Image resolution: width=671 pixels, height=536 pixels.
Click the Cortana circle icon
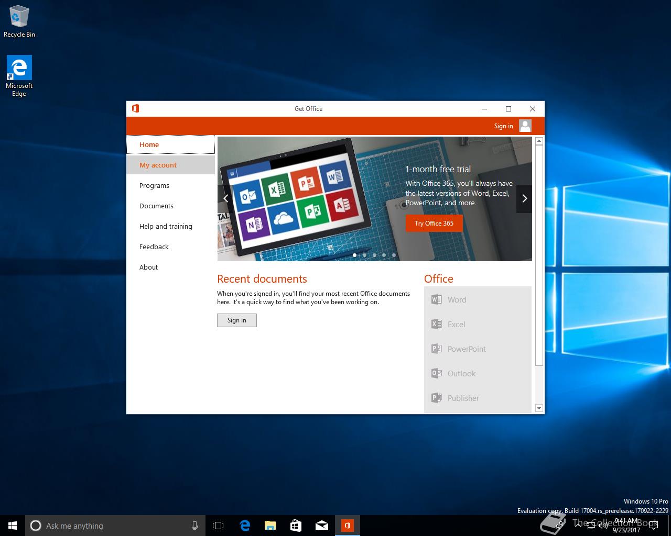[x=36, y=526]
